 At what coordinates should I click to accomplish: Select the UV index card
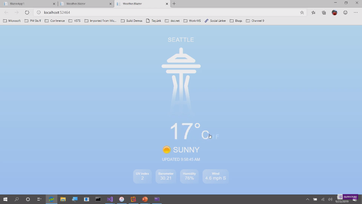click(x=142, y=176)
